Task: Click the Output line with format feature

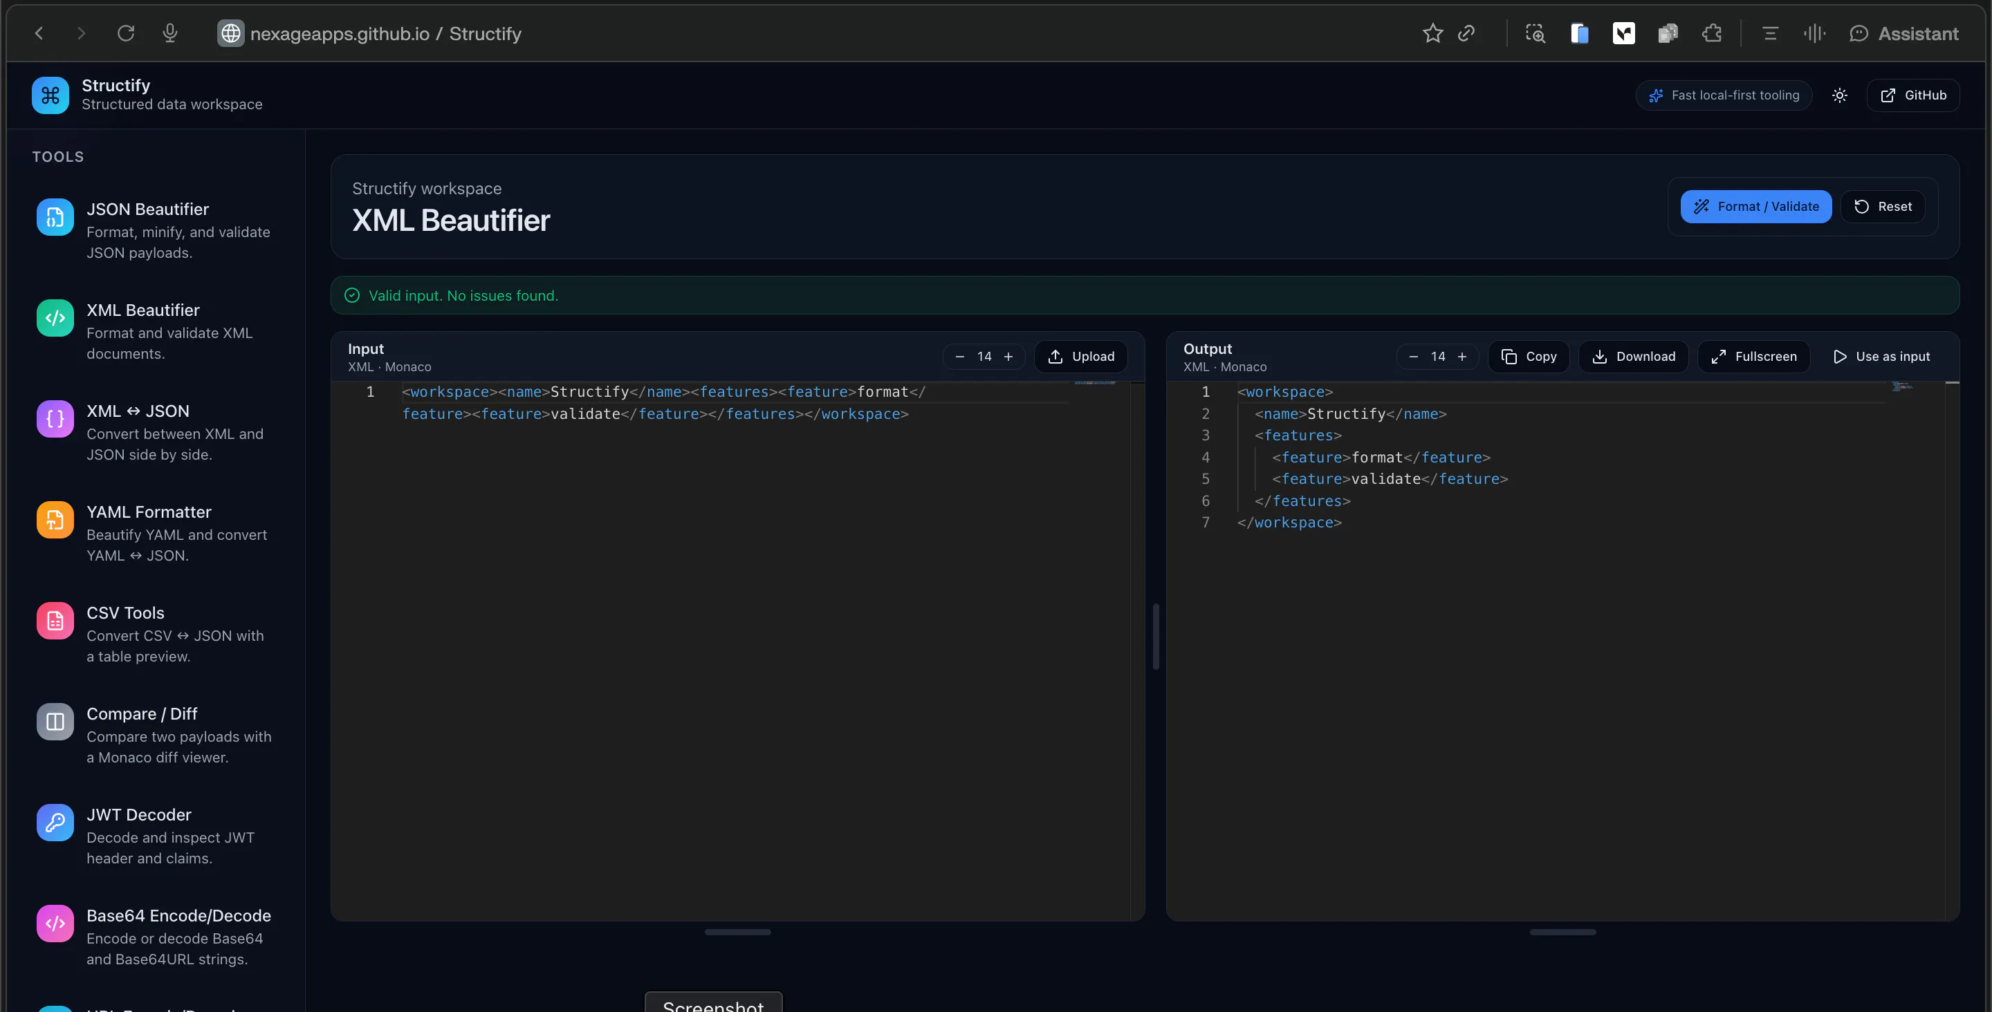Action: point(1381,458)
